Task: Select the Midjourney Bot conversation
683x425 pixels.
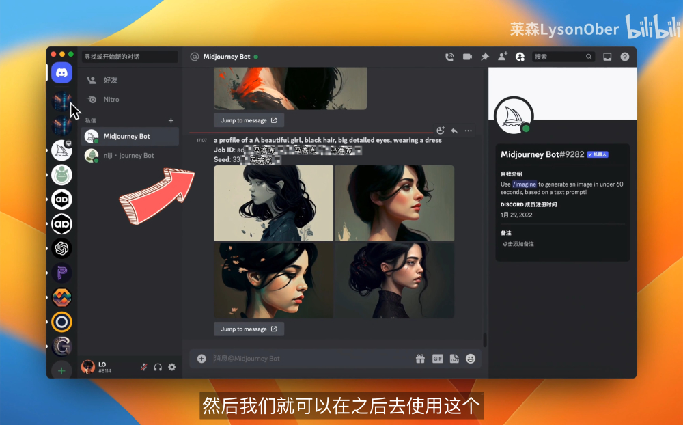Action: coord(130,137)
